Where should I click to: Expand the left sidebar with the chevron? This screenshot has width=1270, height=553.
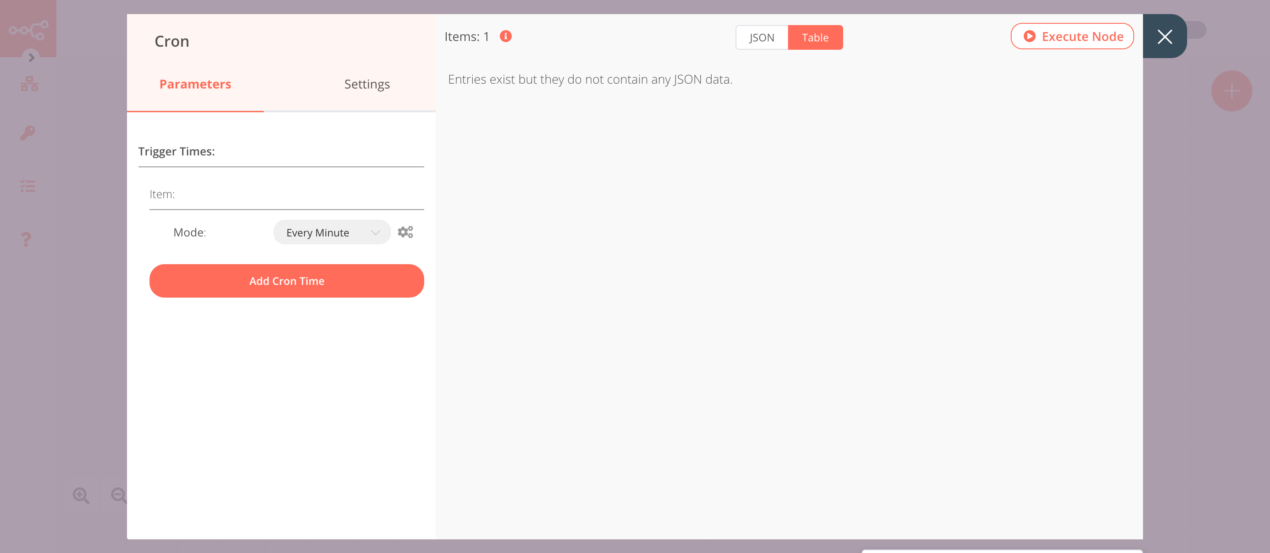click(31, 58)
